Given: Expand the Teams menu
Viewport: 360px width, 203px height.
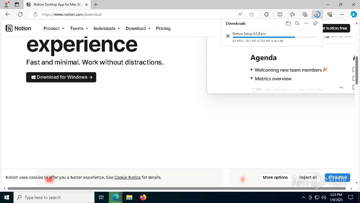Looking at the screenshot, I should point(79,28).
